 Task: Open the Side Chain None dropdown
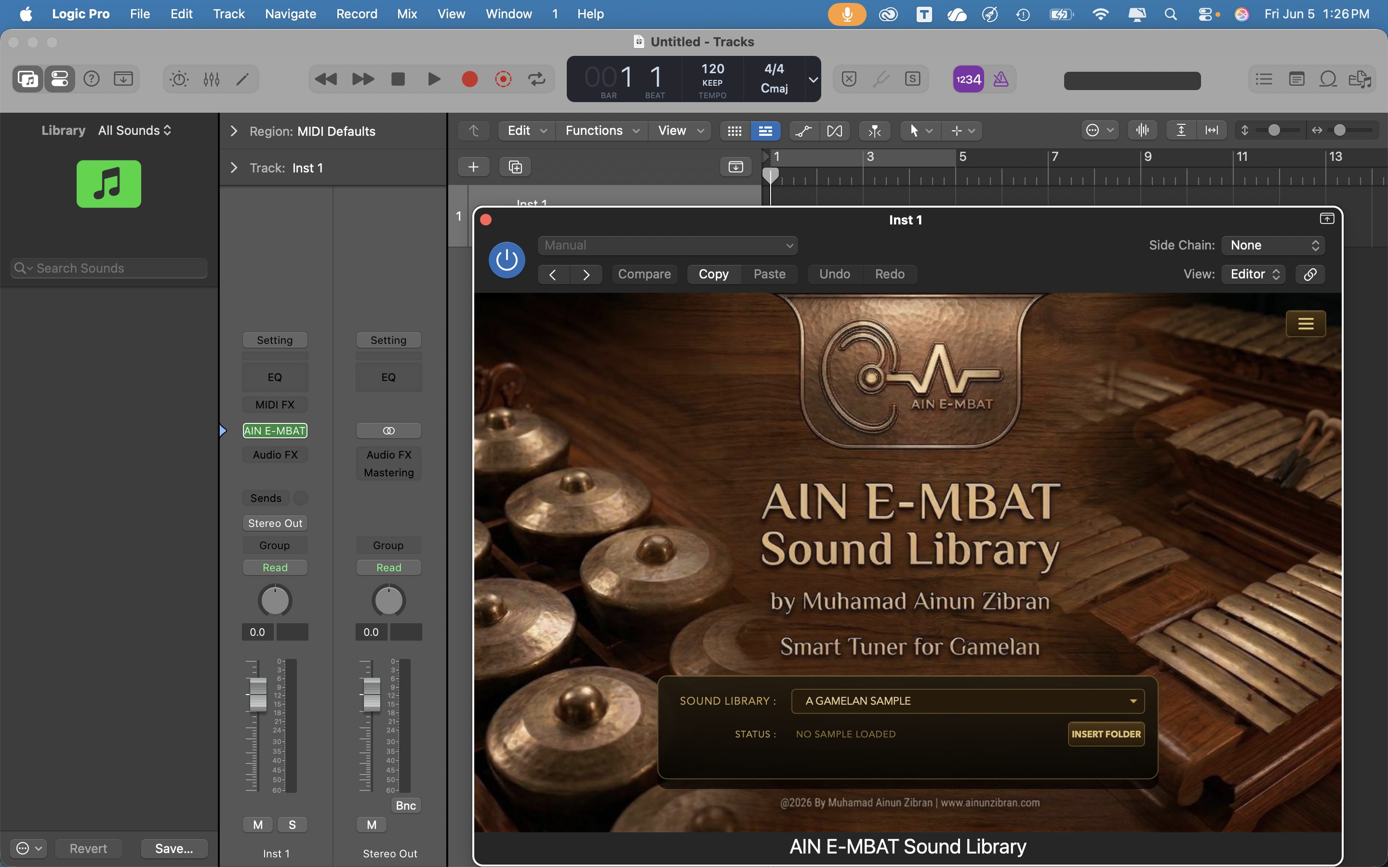click(1273, 246)
